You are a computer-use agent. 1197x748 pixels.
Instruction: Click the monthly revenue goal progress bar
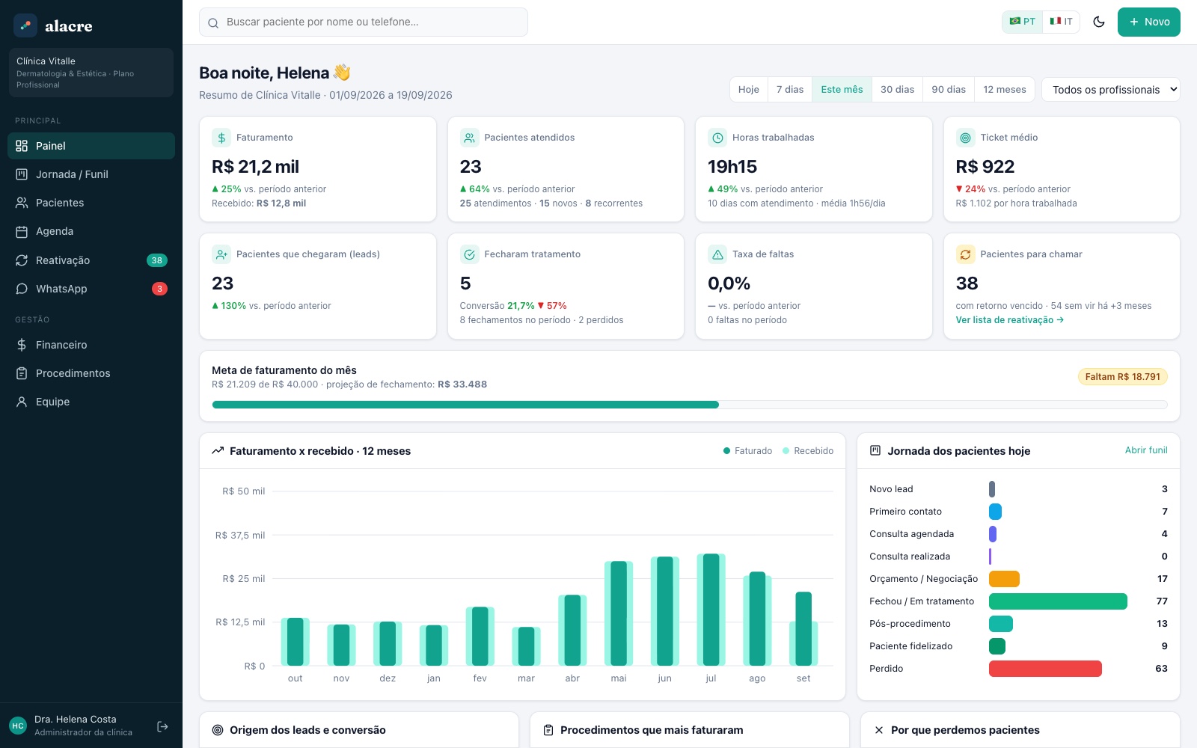[690, 405]
